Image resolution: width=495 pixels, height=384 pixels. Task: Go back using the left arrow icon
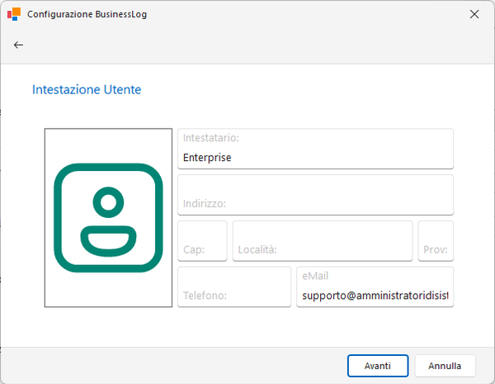pos(18,45)
